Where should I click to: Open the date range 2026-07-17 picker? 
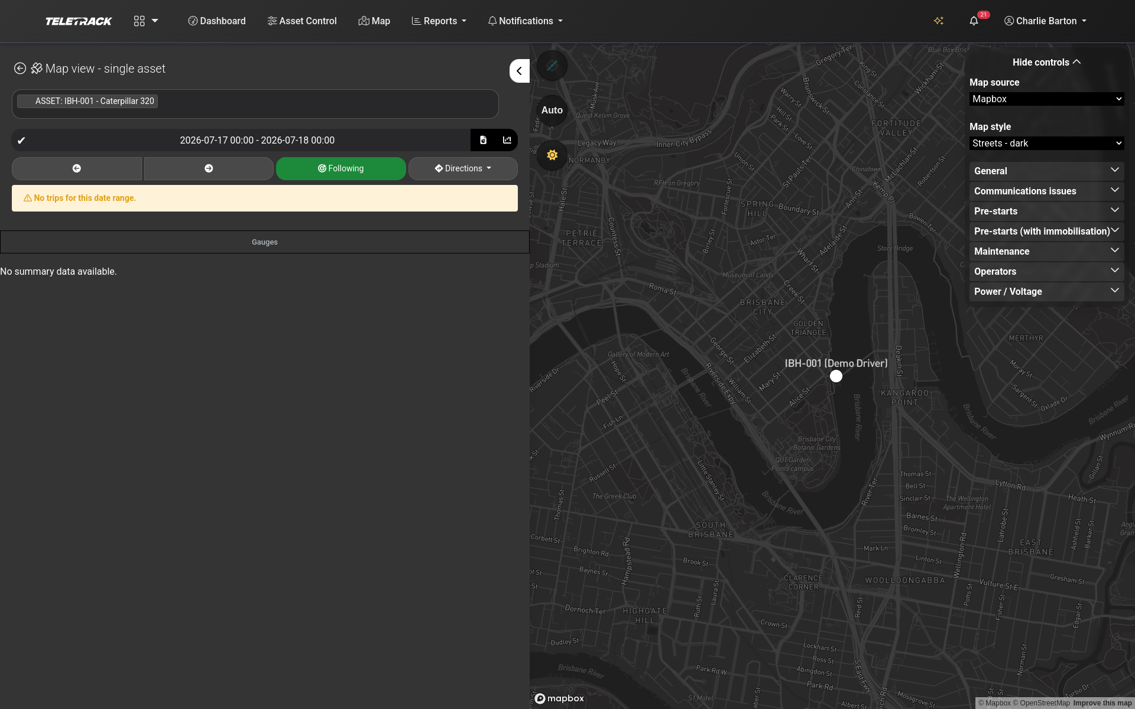[257, 141]
